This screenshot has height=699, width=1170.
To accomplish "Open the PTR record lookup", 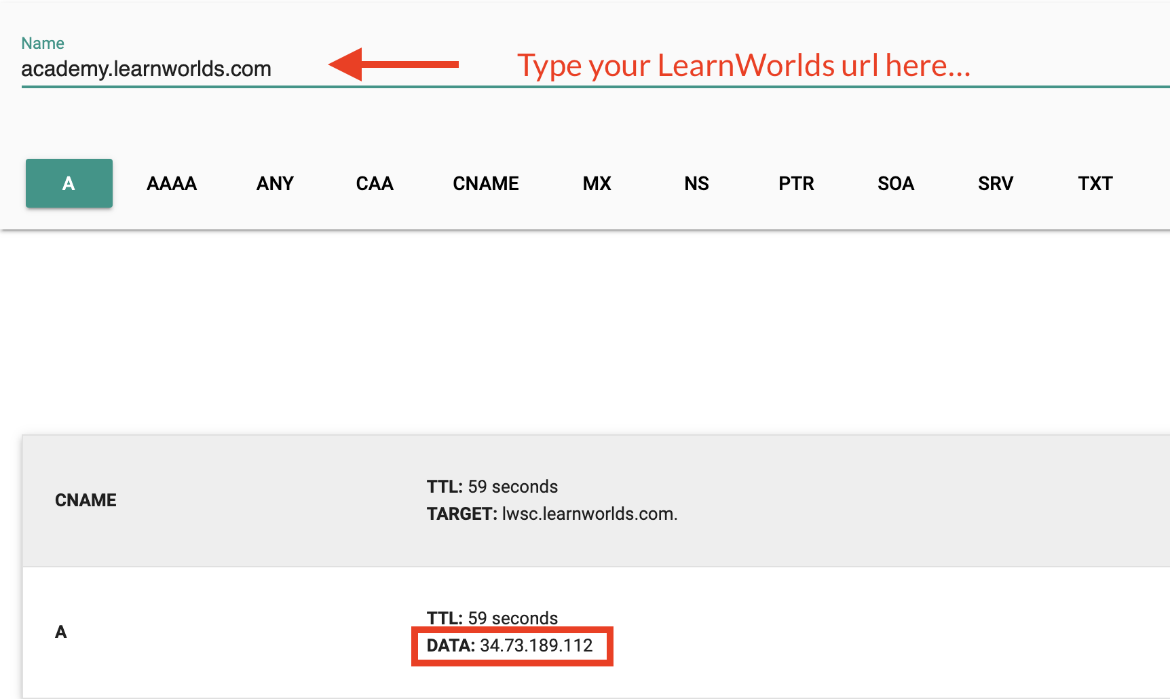I will point(795,183).
